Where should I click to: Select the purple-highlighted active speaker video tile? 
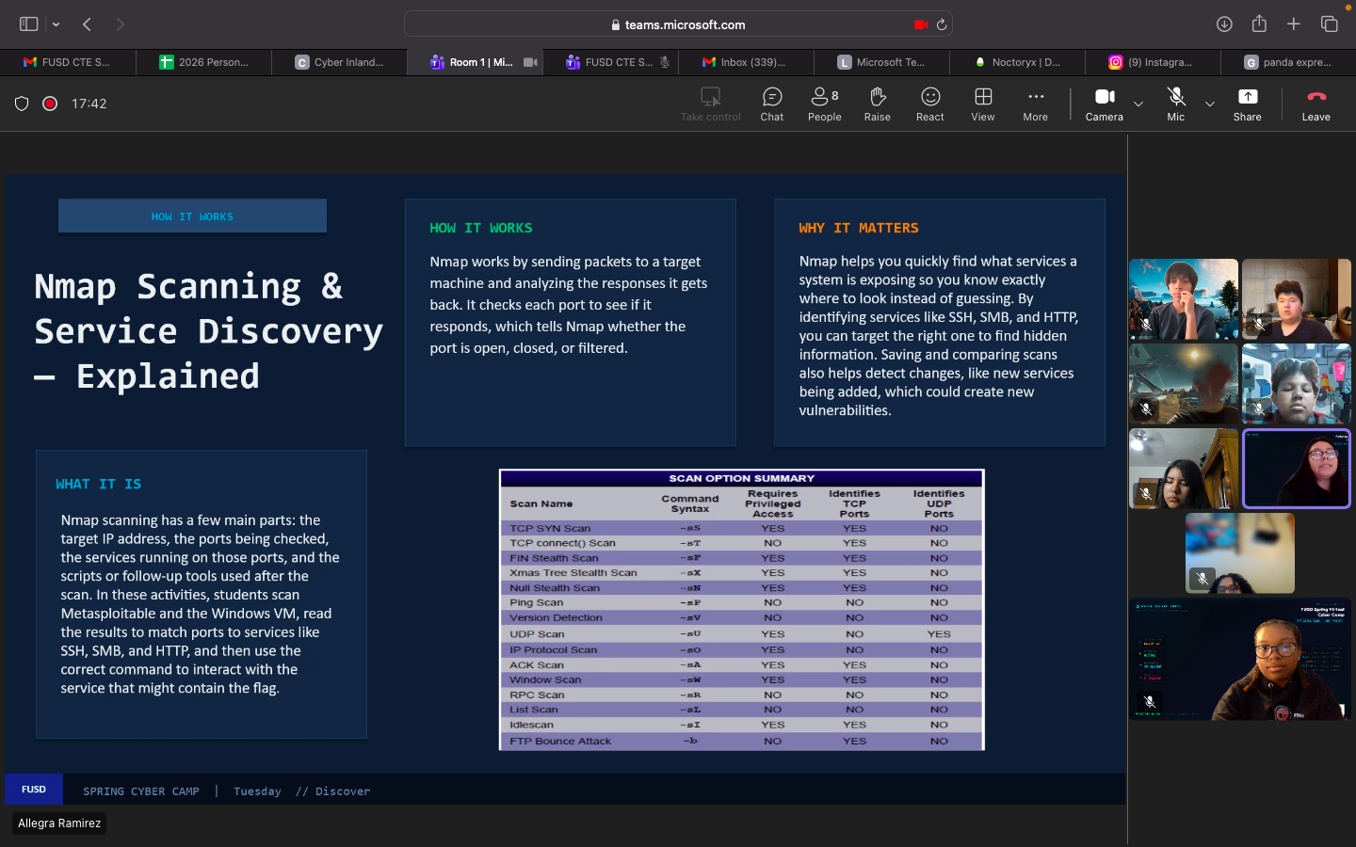[1296, 469]
